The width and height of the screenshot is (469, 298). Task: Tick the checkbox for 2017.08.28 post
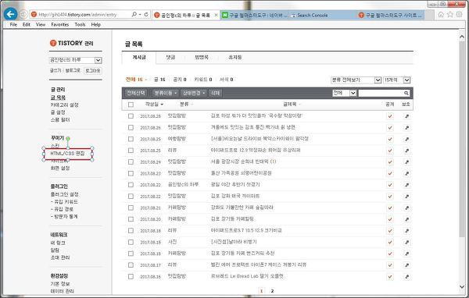pos(131,116)
